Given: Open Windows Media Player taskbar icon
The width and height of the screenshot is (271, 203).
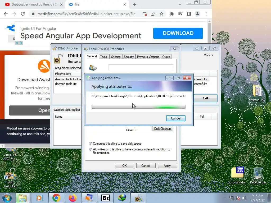Looking at the screenshot, I should [40, 198].
